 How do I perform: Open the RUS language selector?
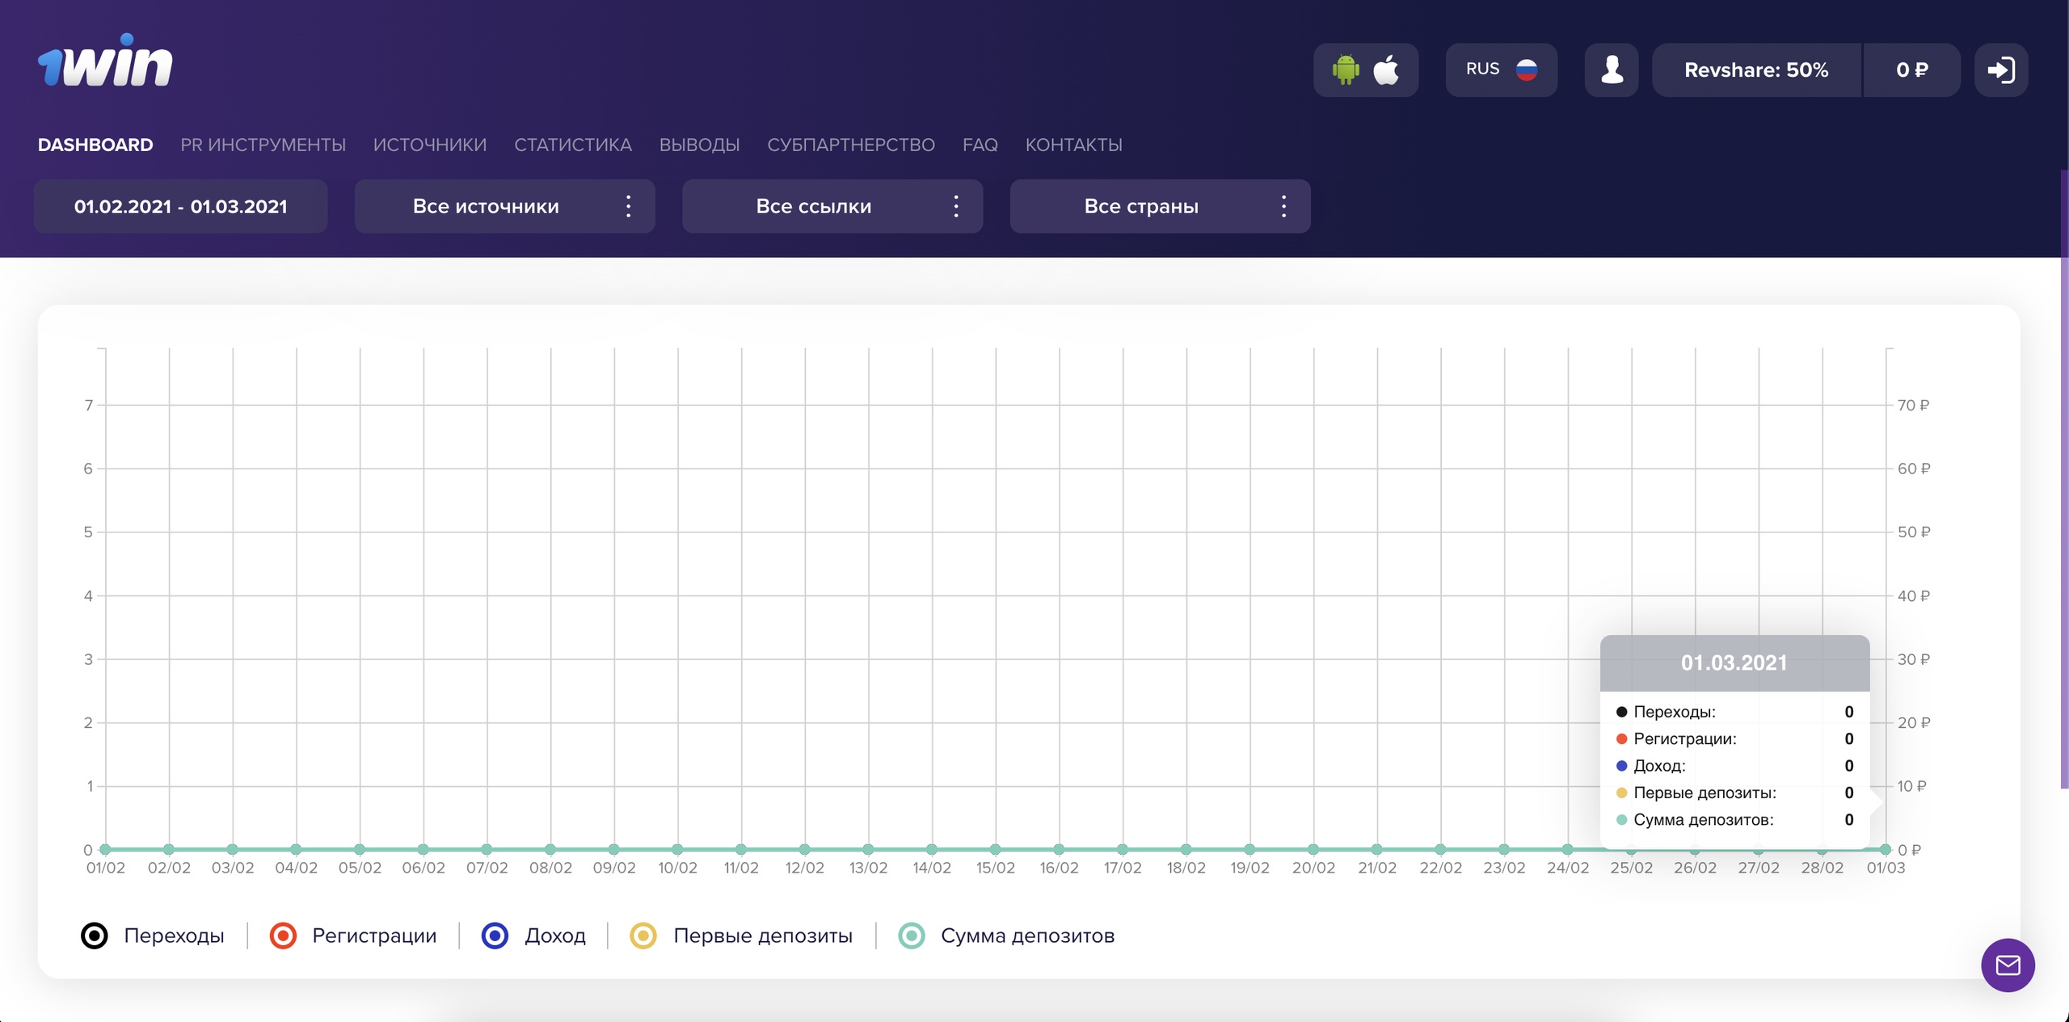(x=1482, y=69)
